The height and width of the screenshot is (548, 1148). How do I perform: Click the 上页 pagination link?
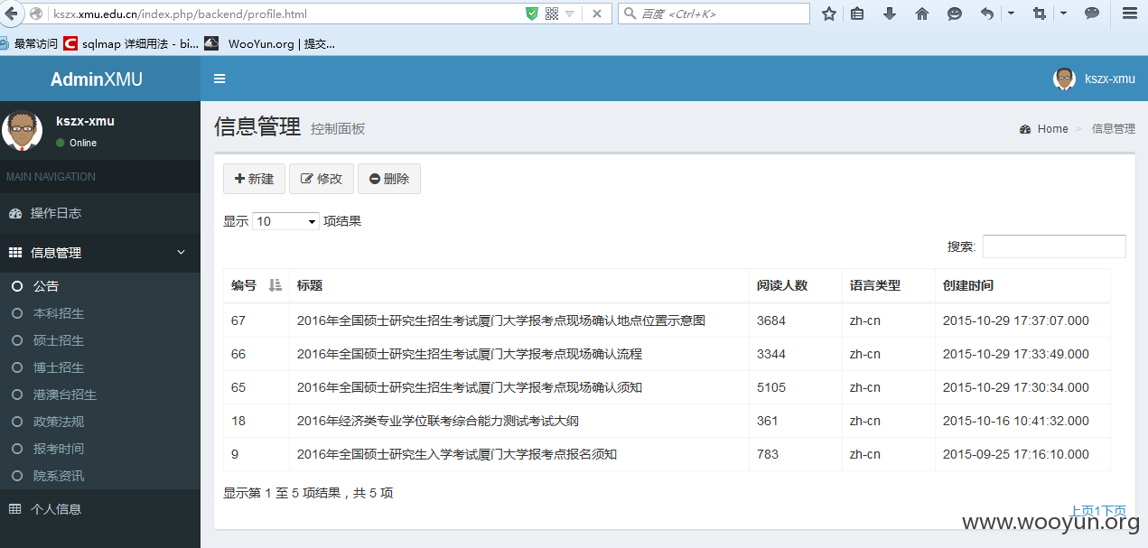[1080, 511]
